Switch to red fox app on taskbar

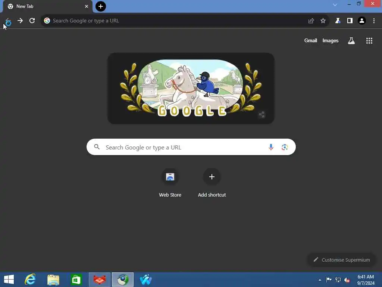[x=99, y=280]
